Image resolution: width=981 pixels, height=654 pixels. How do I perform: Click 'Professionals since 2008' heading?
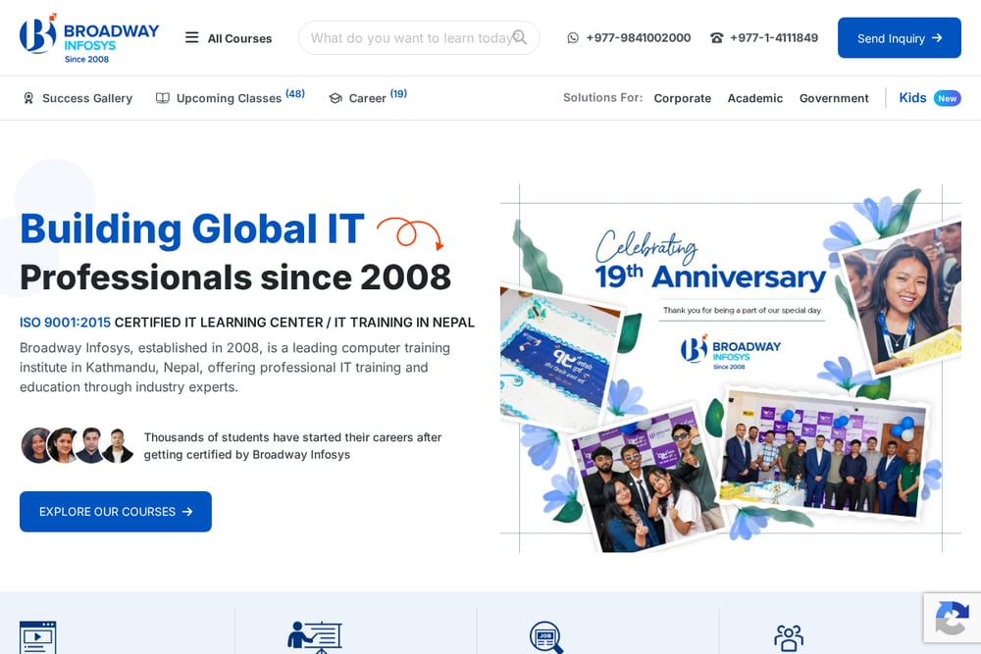235,277
